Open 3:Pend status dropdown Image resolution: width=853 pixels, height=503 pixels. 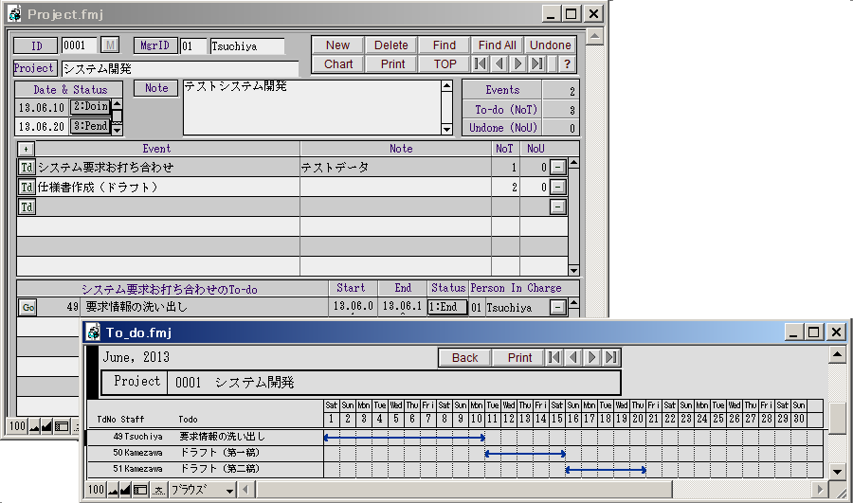[x=90, y=126]
